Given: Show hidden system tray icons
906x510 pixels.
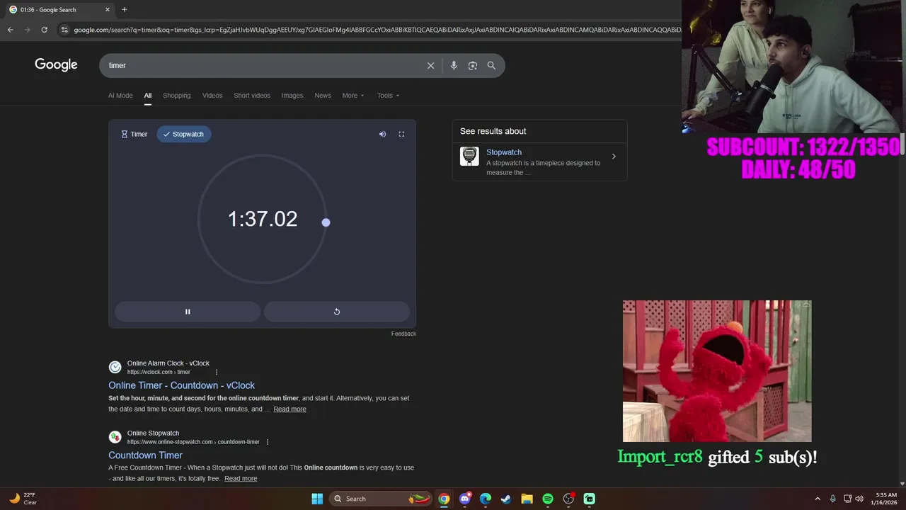Looking at the screenshot, I should pos(818,499).
